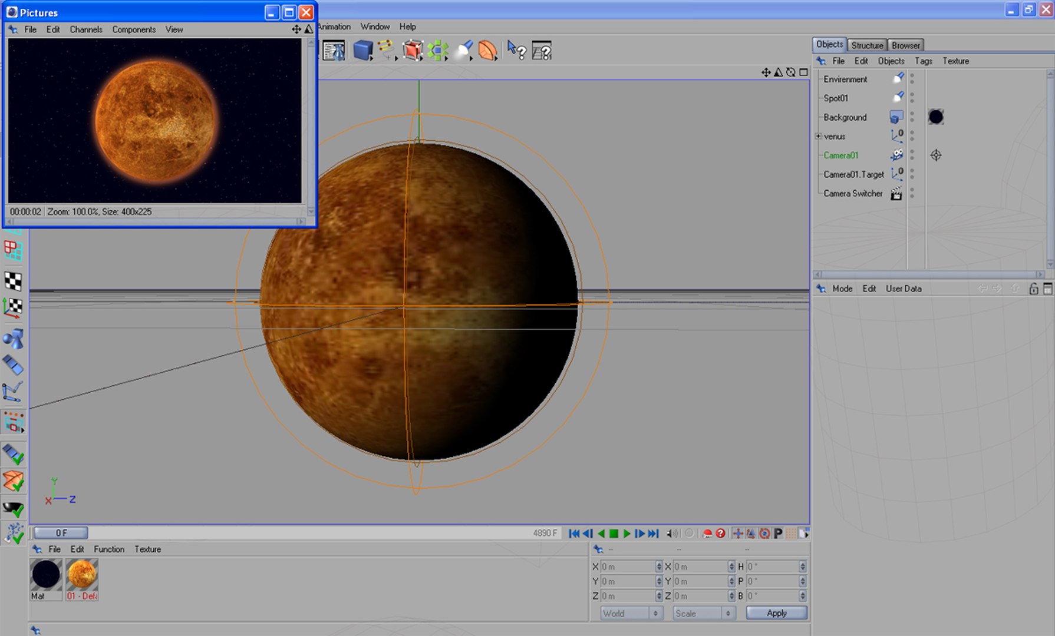1055x636 pixels.
Task: Toggle rotation keyframe recording button
Action: [x=764, y=534]
